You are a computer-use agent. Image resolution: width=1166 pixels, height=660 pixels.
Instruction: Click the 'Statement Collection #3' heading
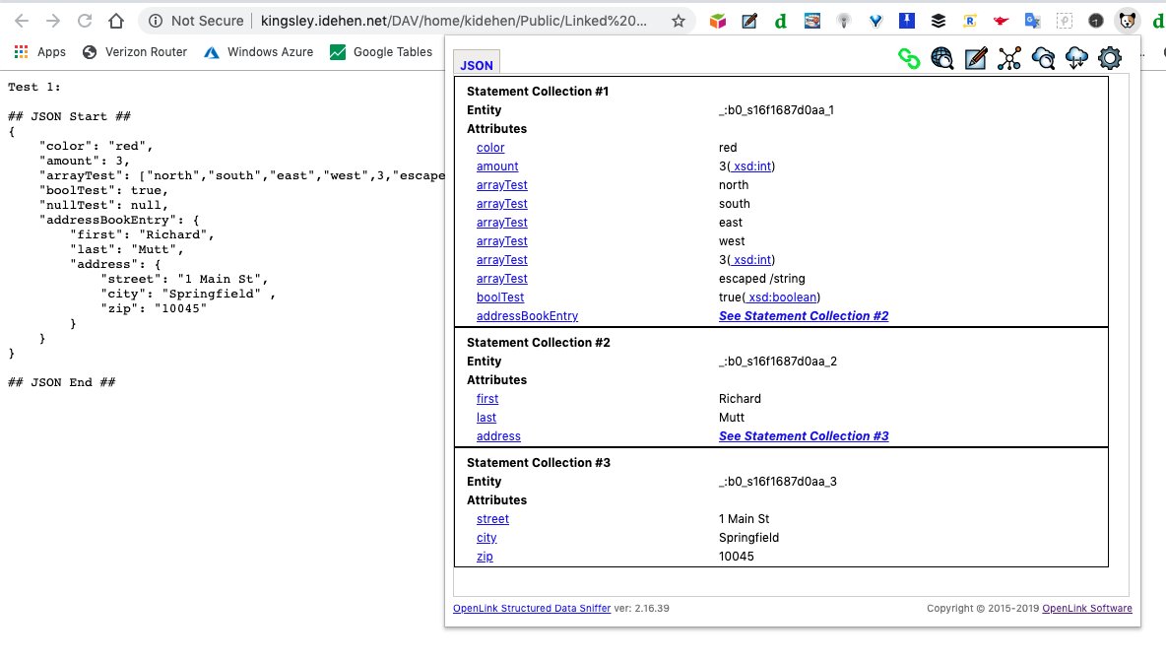[539, 463]
